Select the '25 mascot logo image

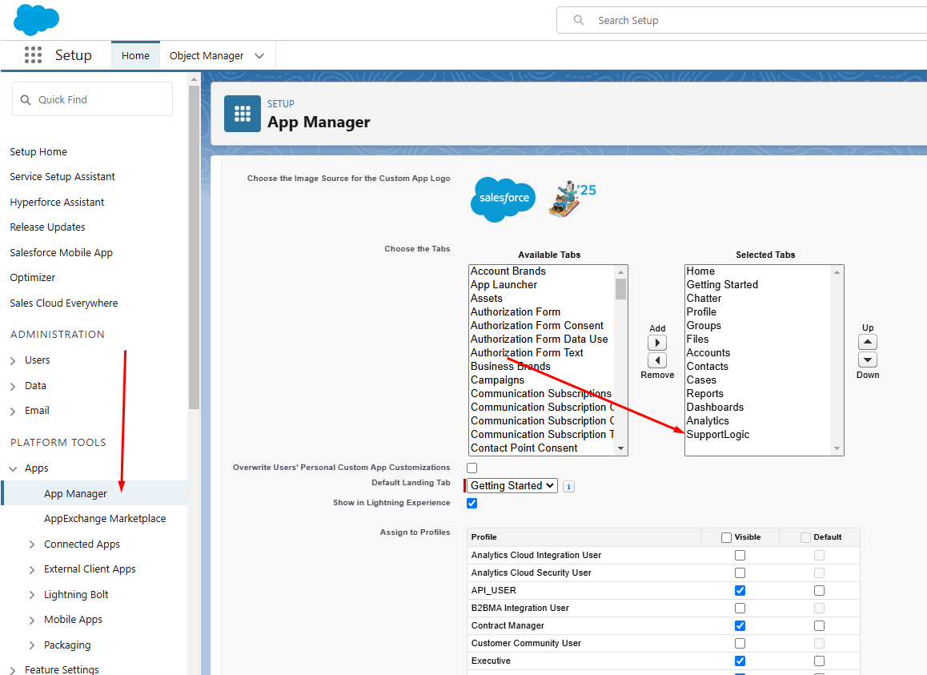572,199
